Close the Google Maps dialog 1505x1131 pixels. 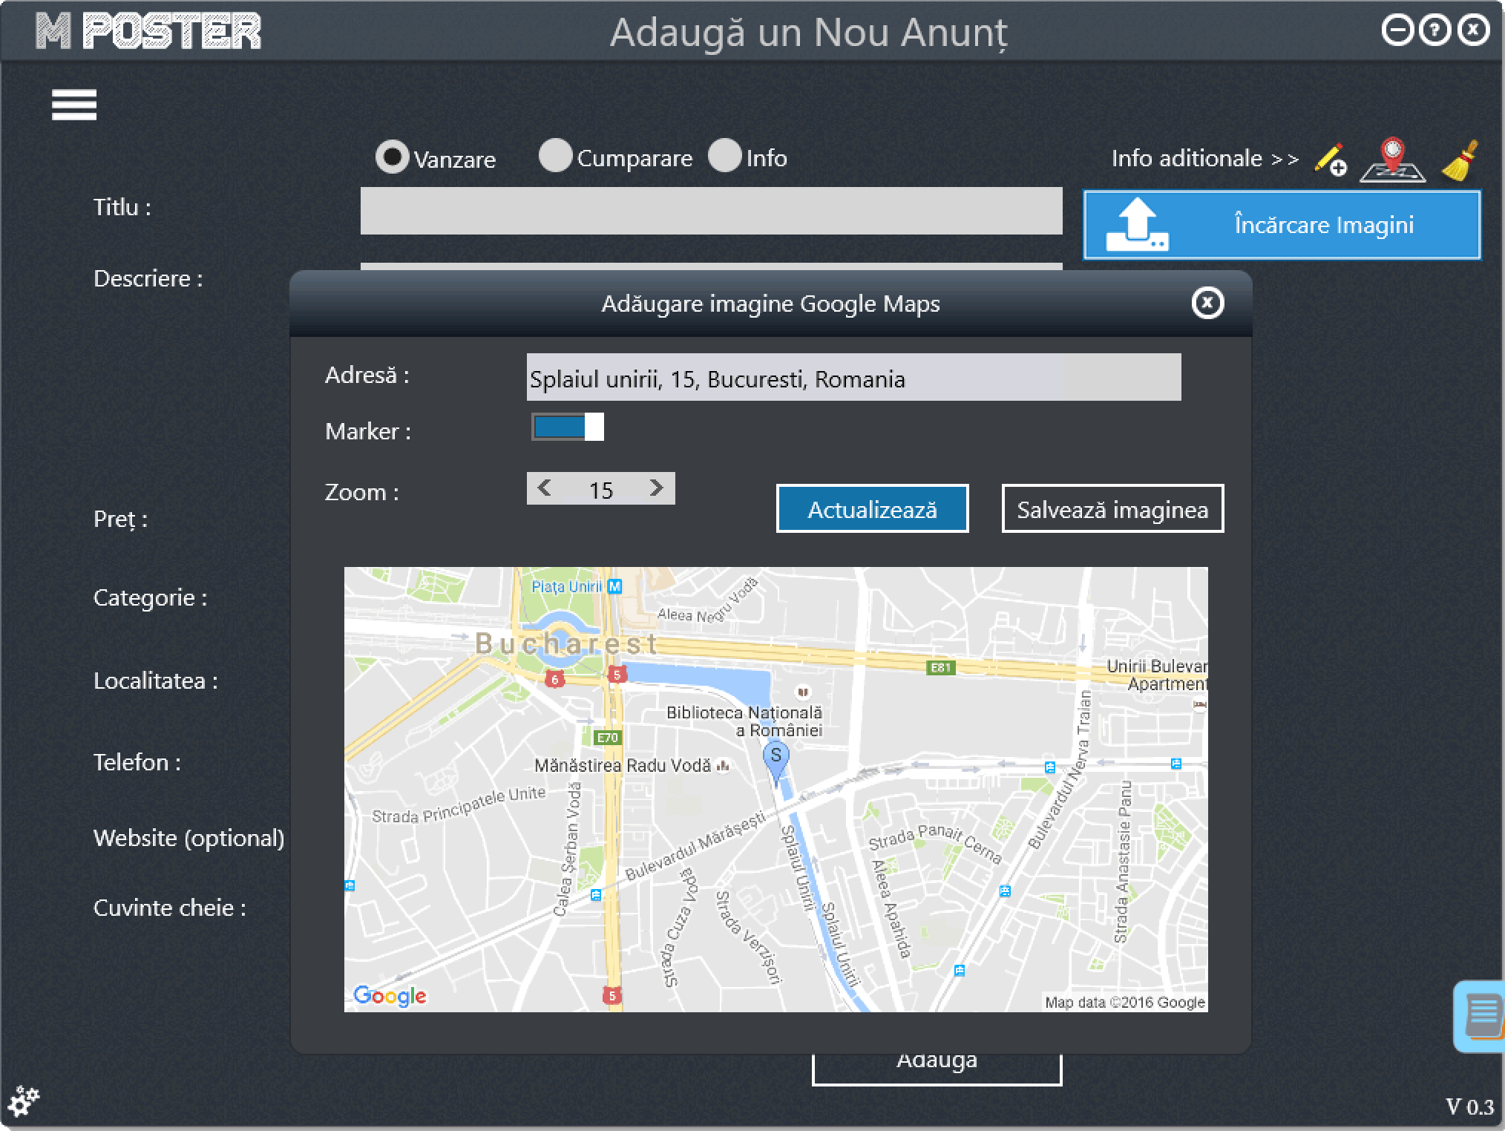point(1207,303)
